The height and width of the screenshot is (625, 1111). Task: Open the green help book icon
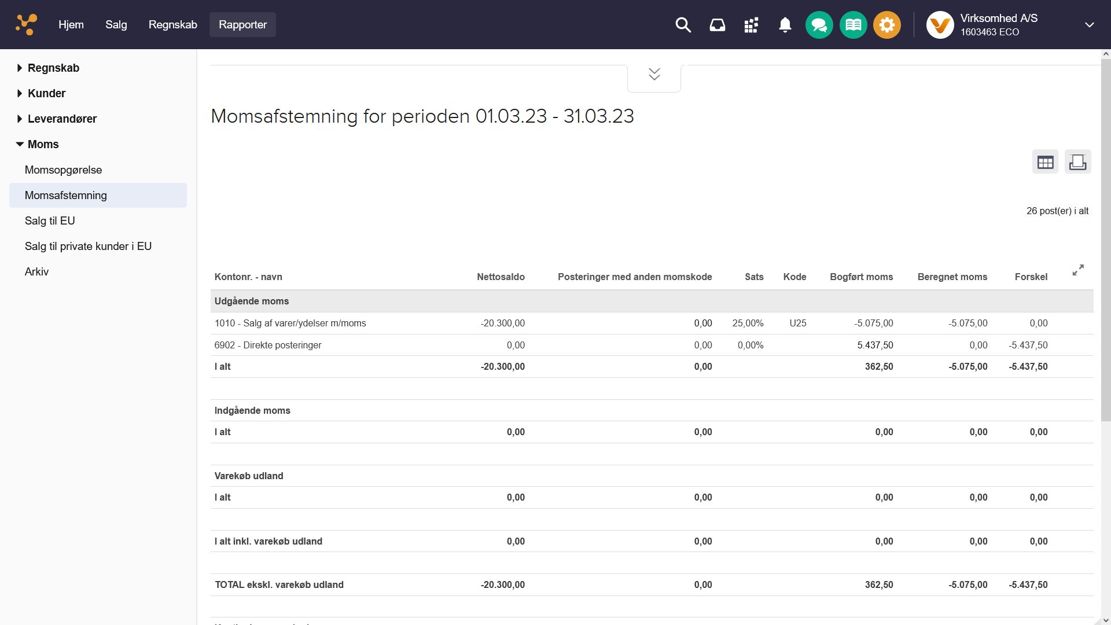tap(853, 25)
